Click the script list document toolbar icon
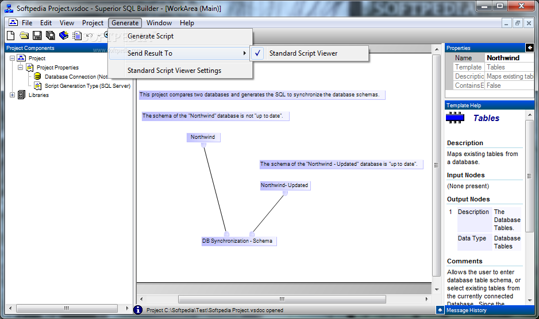Image resolution: width=539 pixels, height=319 pixels. click(76, 36)
